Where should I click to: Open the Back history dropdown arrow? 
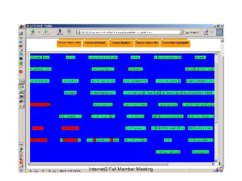(39, 32)
